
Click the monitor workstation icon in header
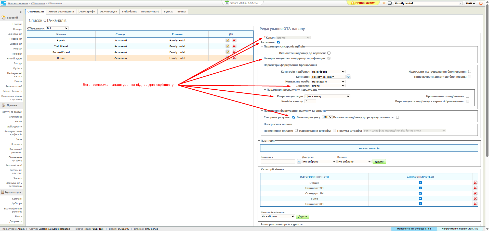[x=390, y=3]
